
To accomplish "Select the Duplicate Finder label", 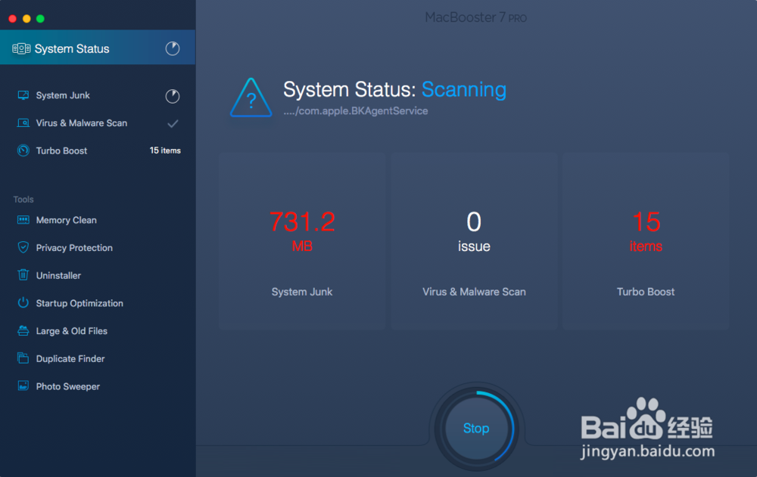I will click(70, 359).
